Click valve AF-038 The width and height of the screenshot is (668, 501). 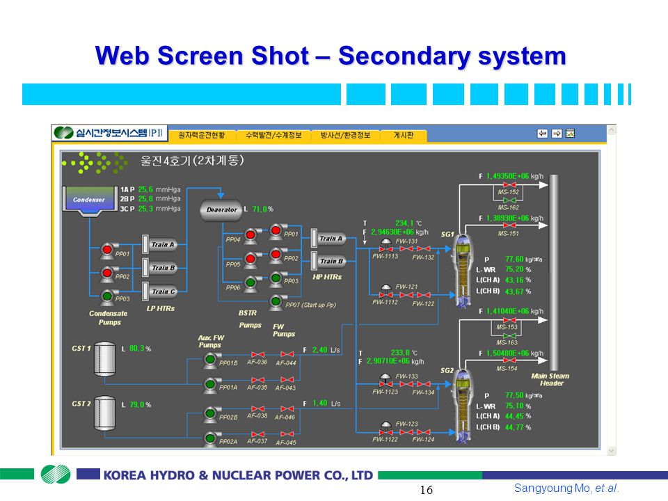point(257,409)
